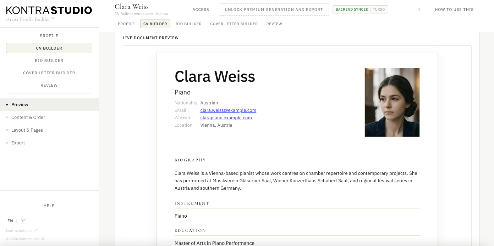The height and width of the screenshot is (246, 494).
Task: Select CV Builder in the sidebar
Action: point(49,48)
